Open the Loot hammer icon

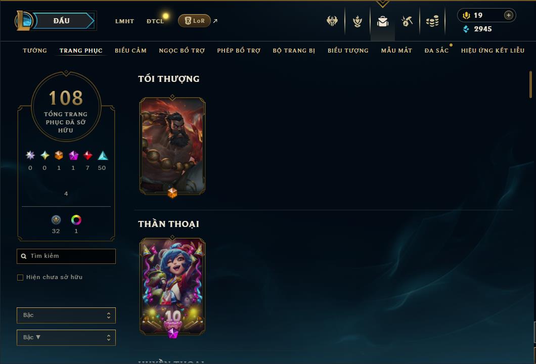click(407, 21)
